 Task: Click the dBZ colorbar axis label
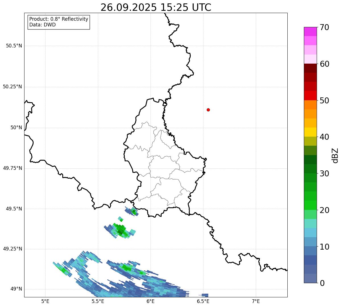[335, 155]
